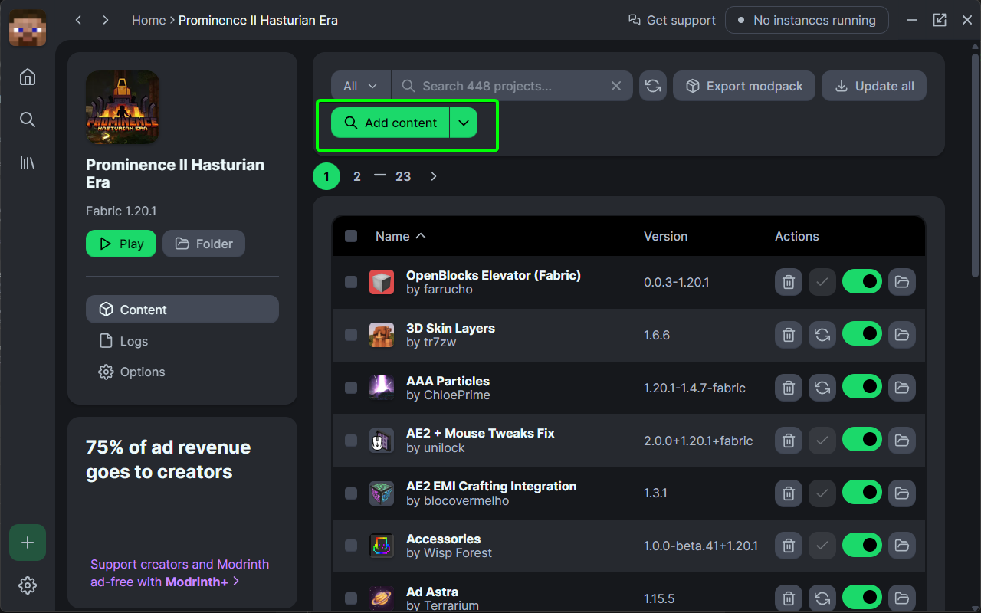
Task: Open the All filter dropdown
Action: pyautogui.click(x=361, y=86)
